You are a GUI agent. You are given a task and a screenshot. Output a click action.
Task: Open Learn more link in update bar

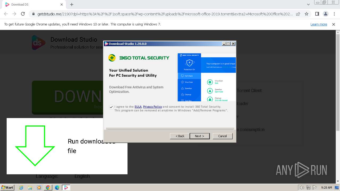pos(319,24)
